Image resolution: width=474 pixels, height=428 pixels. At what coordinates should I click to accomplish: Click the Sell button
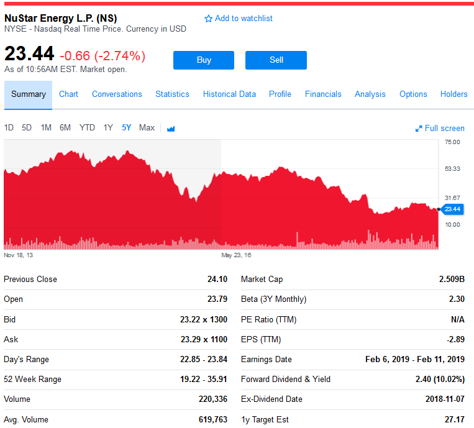pos(276,60)
